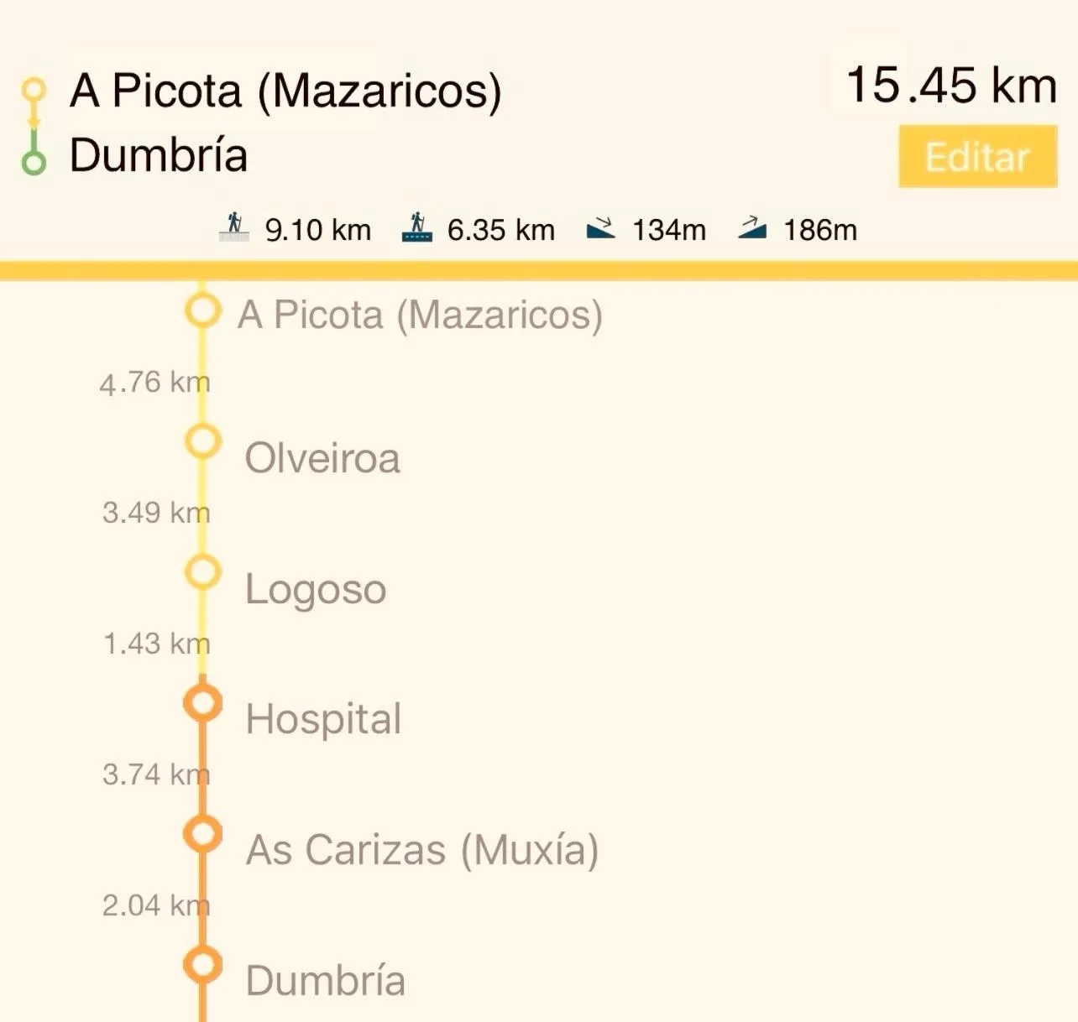Tap the As Carizas (Muxía) stop circle
This screenshot has height=1022, width=1078.
tap(202, 834)
